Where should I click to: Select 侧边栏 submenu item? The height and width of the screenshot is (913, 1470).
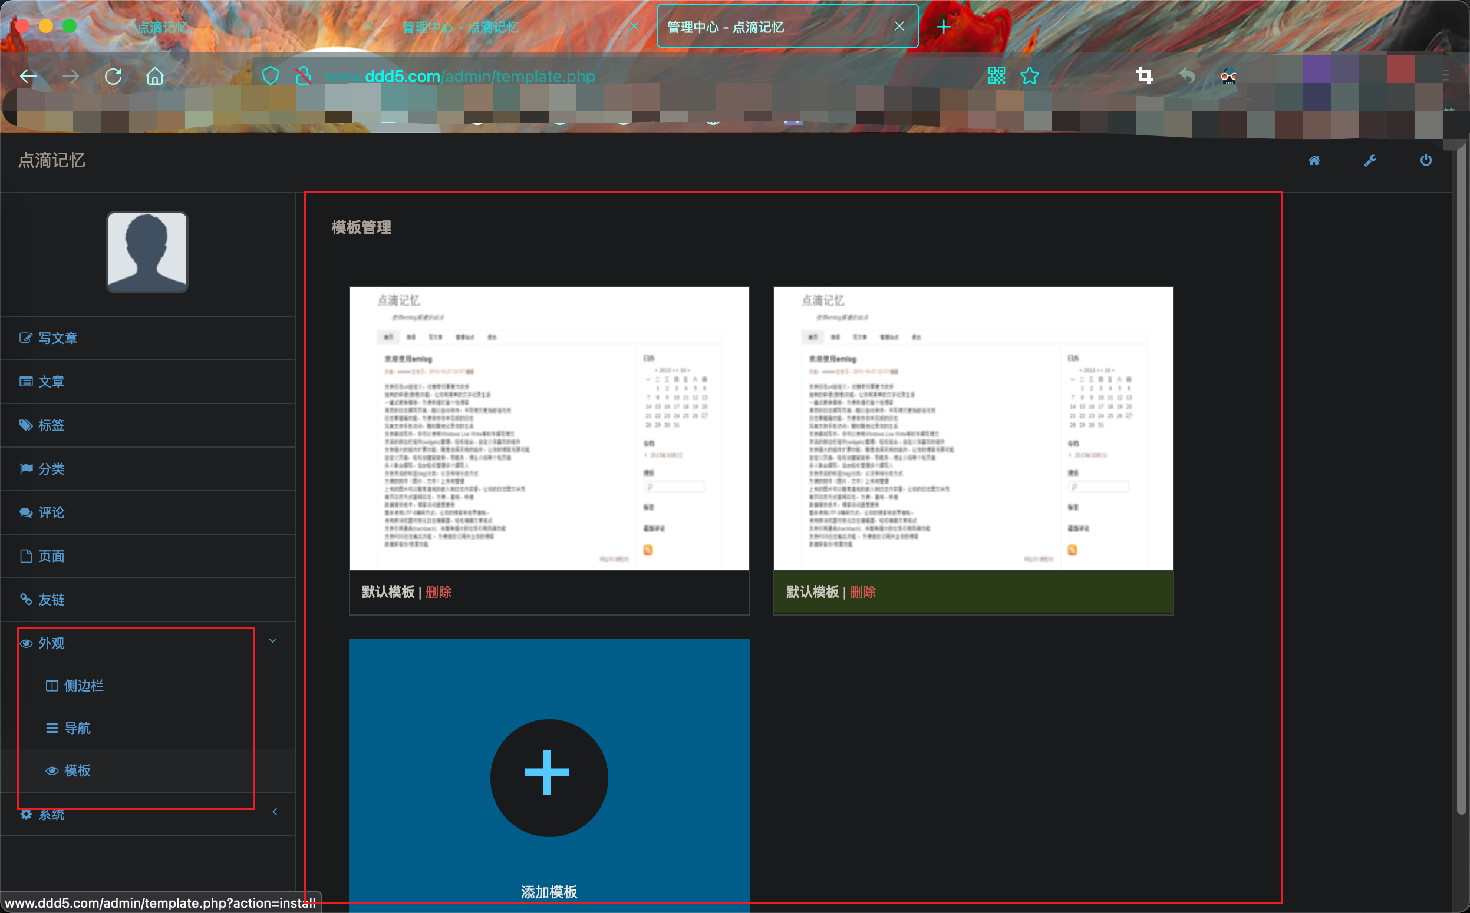[x=83, y=686]
